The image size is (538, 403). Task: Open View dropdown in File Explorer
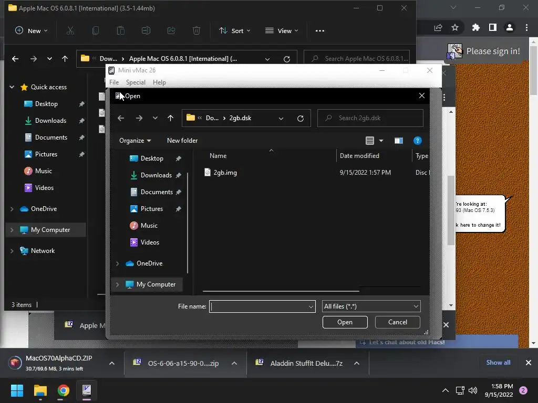[282, 31]
